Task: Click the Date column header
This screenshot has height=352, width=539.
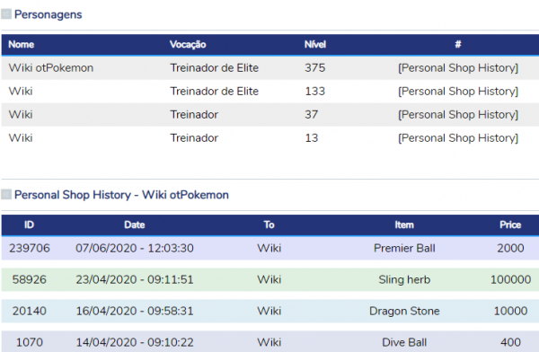Action: tap(135, 224)
